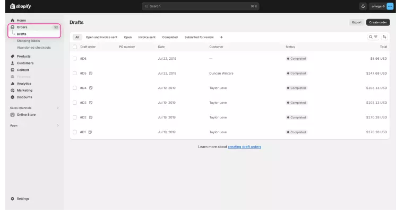Open the sort drafts button
The height and width of the screenshot is (210, 396).
384,37
